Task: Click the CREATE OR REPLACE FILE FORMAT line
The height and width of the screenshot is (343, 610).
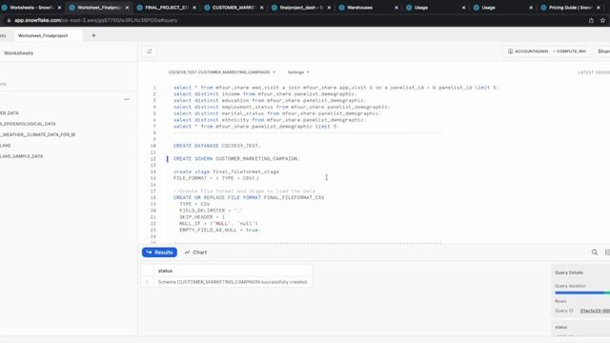Action: pyautogui.click(x=249, y=197)
